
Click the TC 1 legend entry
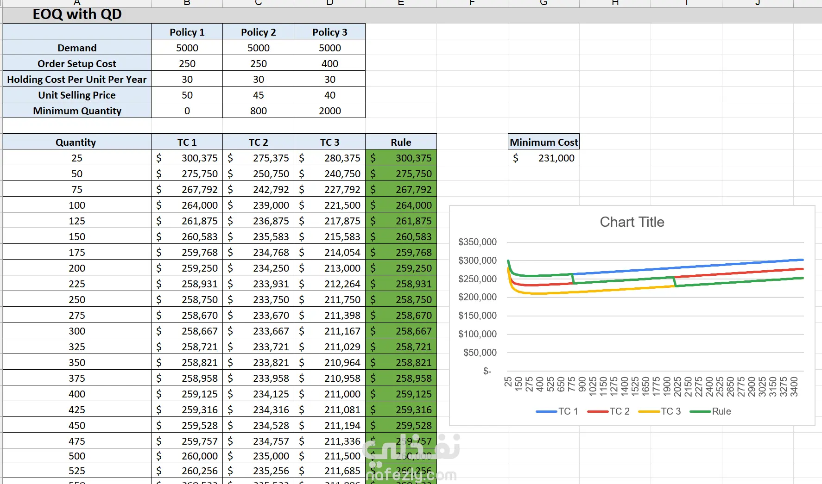(557, 411)
